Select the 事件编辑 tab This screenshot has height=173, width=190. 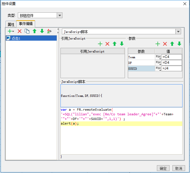[x=26, y=24]
